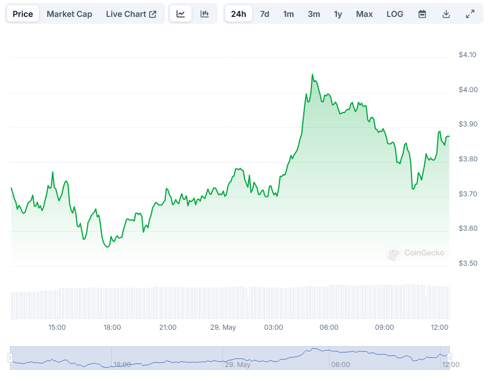Click the price peak on the chart line

(313, 75)
